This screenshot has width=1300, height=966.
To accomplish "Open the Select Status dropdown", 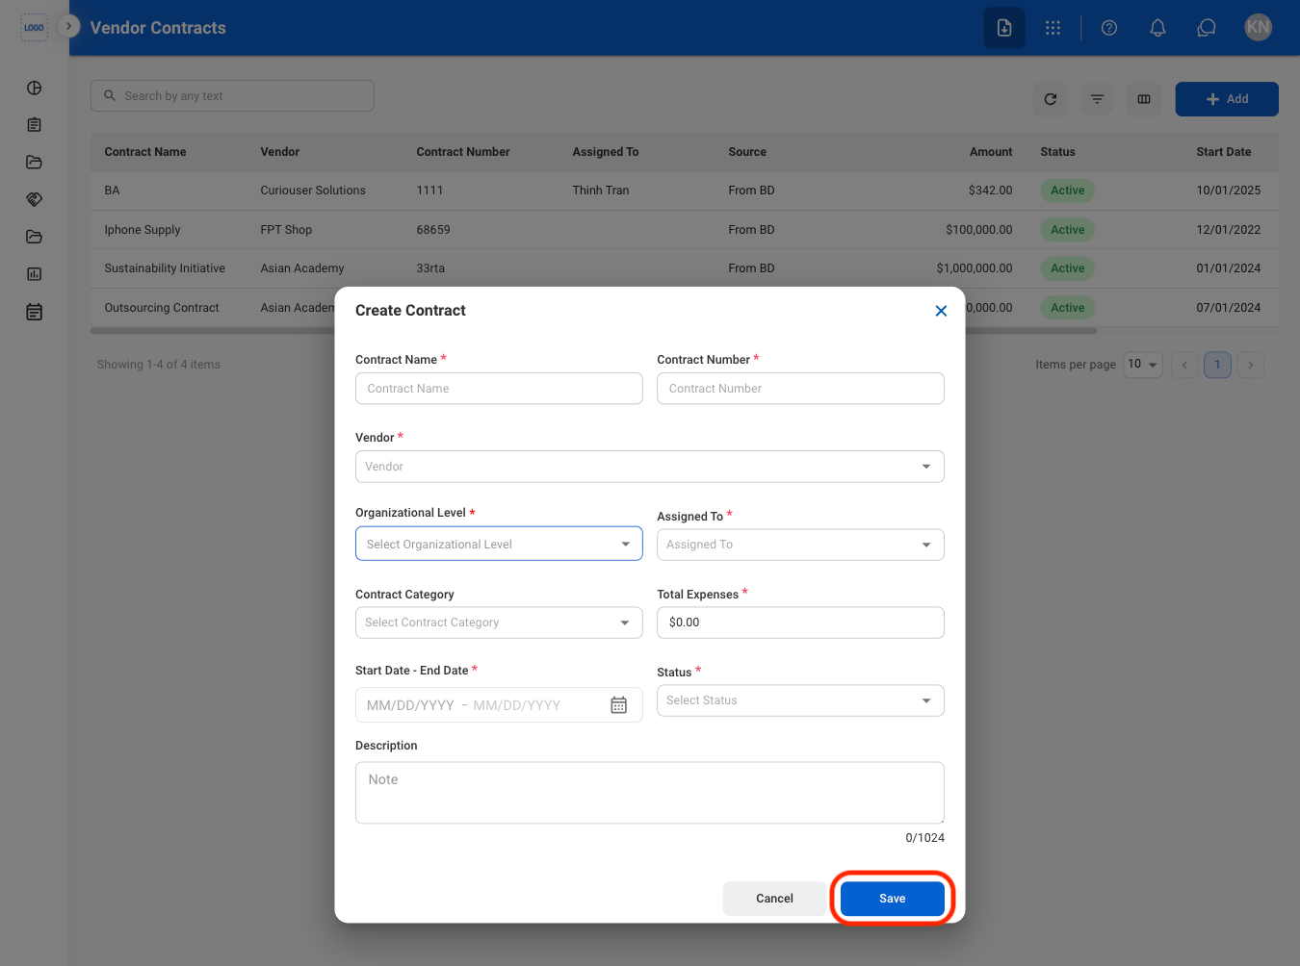I will coord(800,700).
